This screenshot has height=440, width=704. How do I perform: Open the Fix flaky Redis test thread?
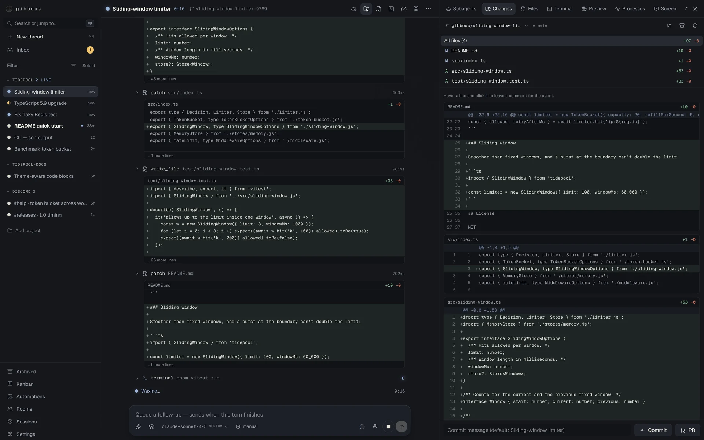[x=51, y=114]
